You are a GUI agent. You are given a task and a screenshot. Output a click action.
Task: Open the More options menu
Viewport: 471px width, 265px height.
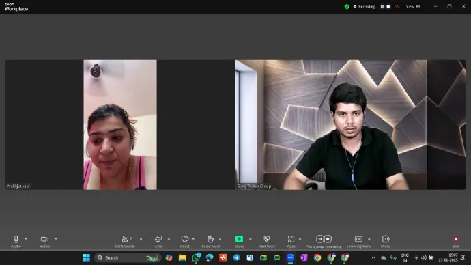[386, 242]
